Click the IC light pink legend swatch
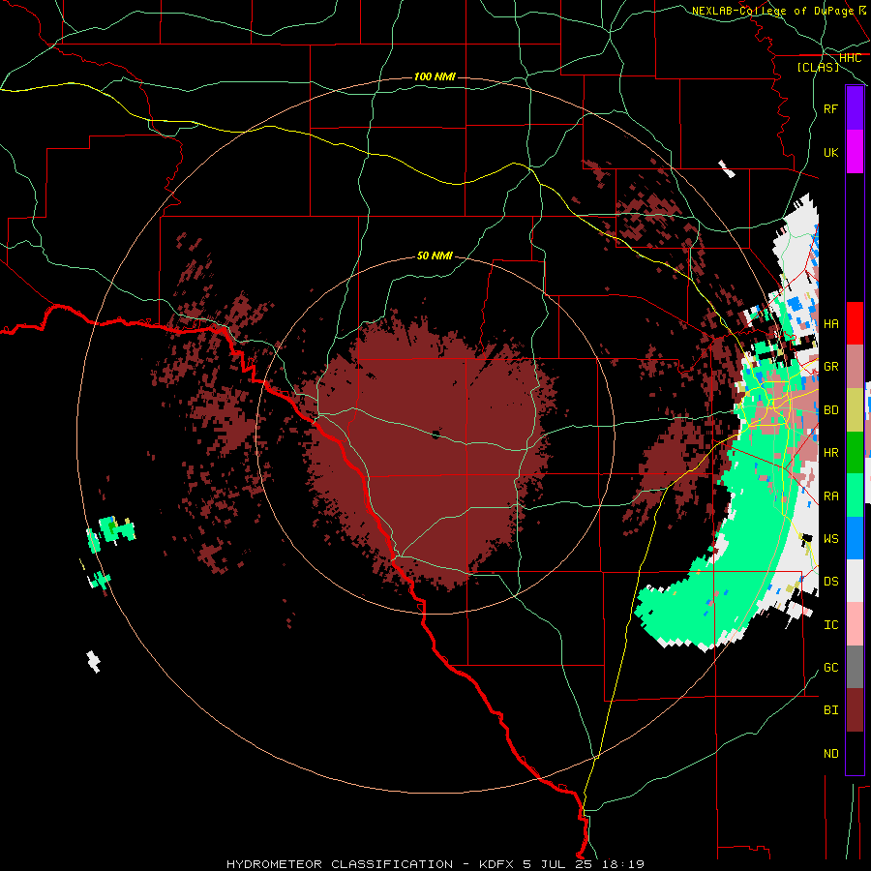Image resolution: width=871 pixels, height=871 pixels. point(855,624)
